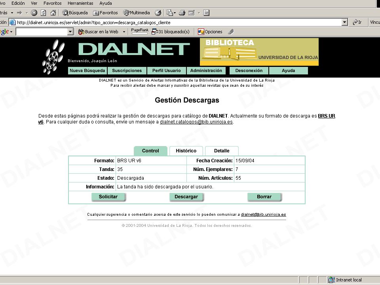Screen dimensions: 380x285
Task: Click the Fecha Creación value 15/09/04
Action: [x=245, y=161]
